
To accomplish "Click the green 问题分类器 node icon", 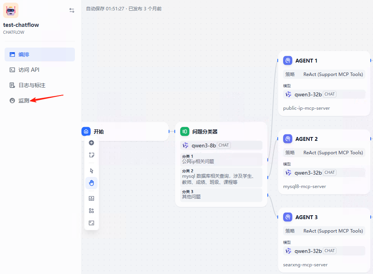I will click(x=185, y=131).
